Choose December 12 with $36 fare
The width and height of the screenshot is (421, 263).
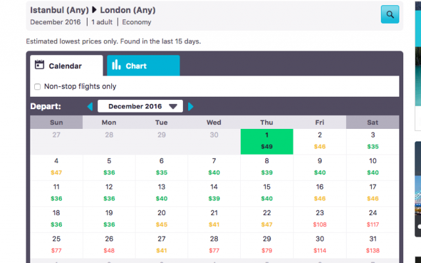[x=109, y=193]
